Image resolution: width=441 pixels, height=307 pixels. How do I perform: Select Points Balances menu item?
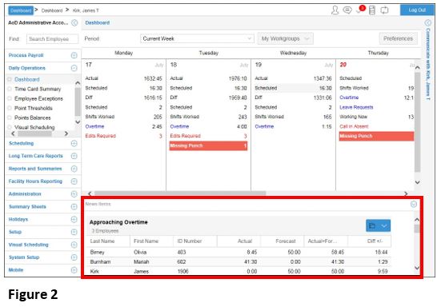(33, 118)
